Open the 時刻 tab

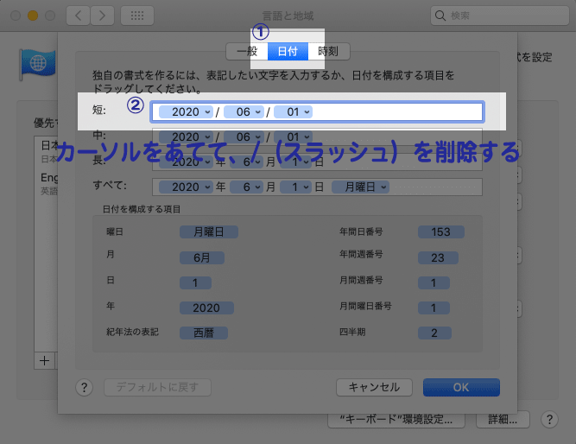328,51
